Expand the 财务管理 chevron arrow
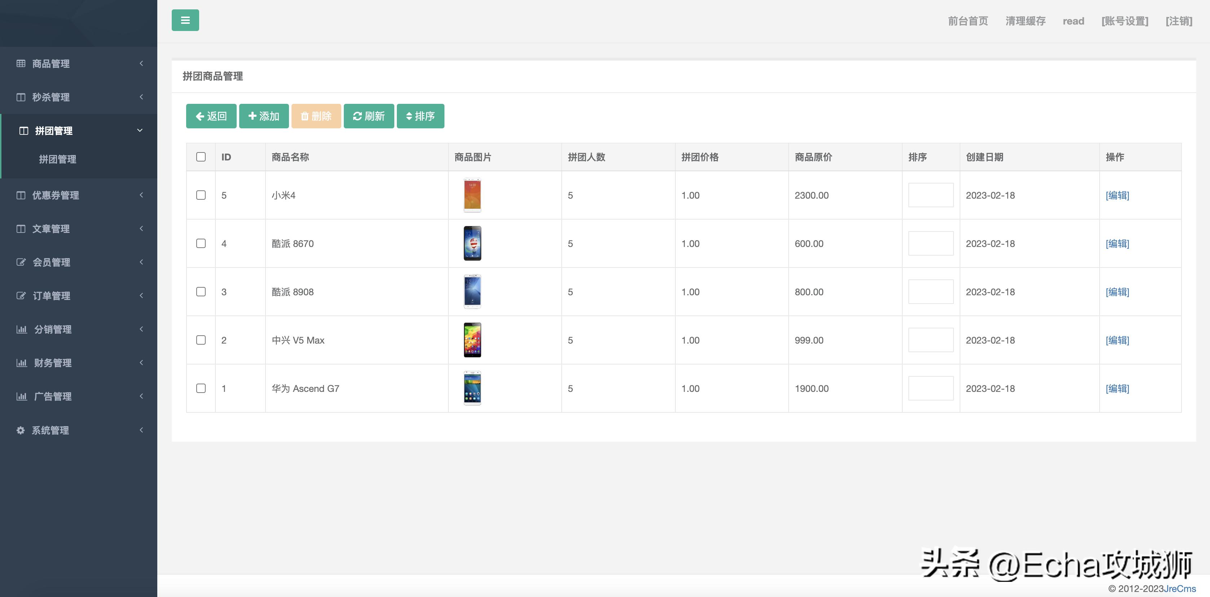The height and width of the screenshot is (597, 1210). [x=141, y=362]
